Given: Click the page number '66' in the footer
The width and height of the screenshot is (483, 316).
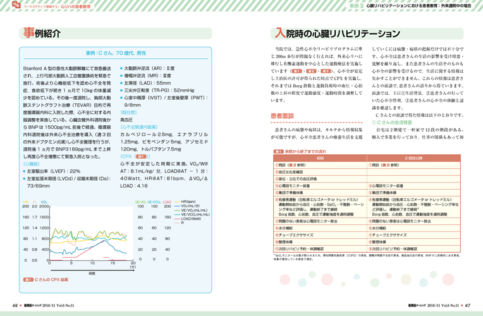Looking at the screenshot, I should pos(15,305).
